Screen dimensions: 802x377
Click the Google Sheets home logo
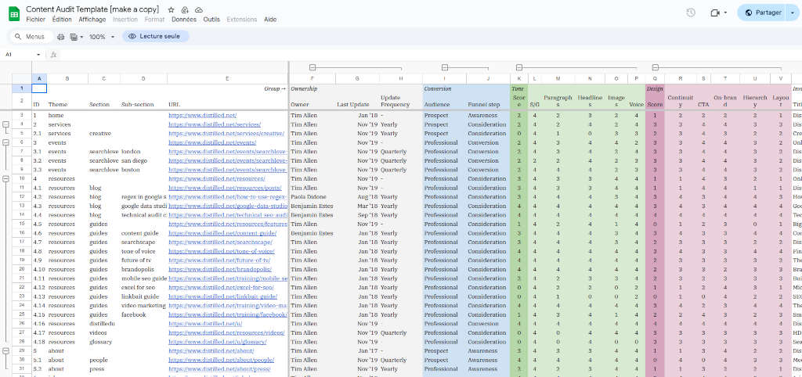click(13, 13)
